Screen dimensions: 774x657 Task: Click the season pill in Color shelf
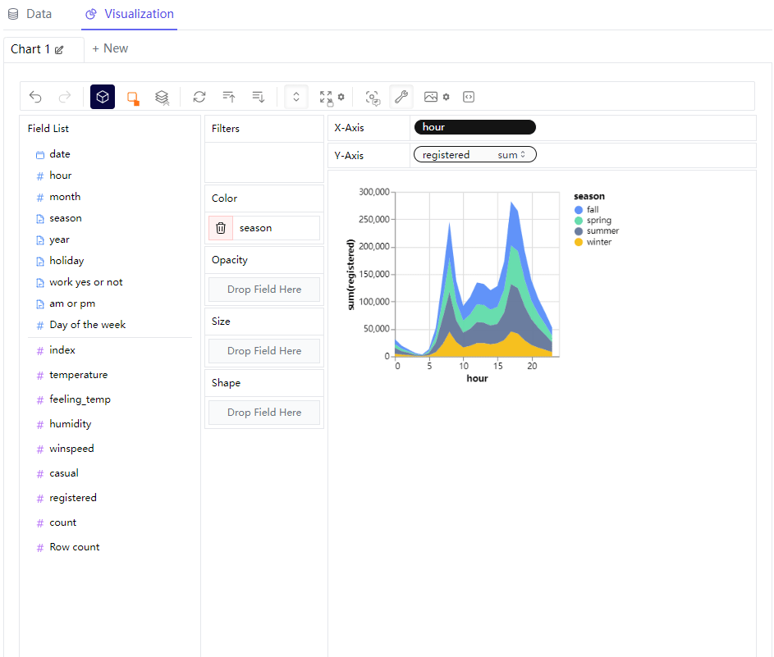276,228
